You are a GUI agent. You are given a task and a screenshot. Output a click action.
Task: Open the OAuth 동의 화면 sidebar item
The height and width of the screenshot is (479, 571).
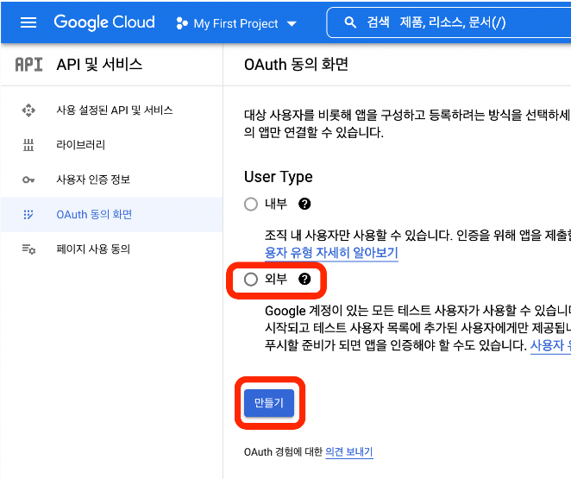pos(94,214)
